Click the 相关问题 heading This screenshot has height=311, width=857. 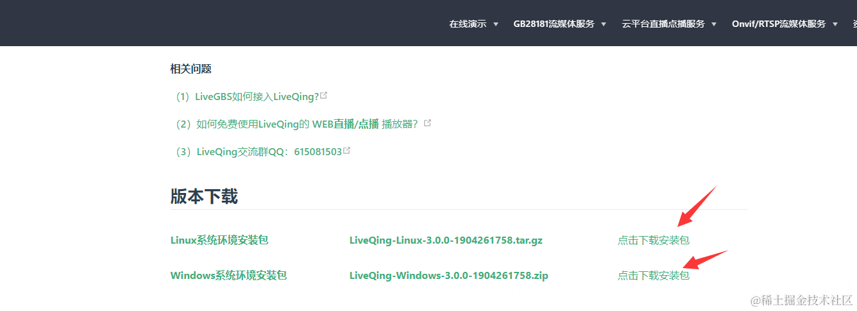pyautogui.click(x=191, y=69)
